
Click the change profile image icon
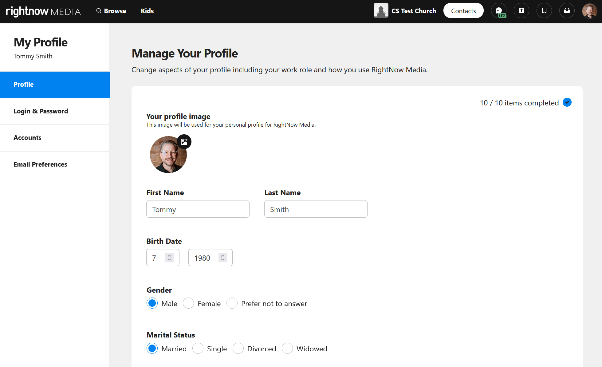click(x=184, y=142)
